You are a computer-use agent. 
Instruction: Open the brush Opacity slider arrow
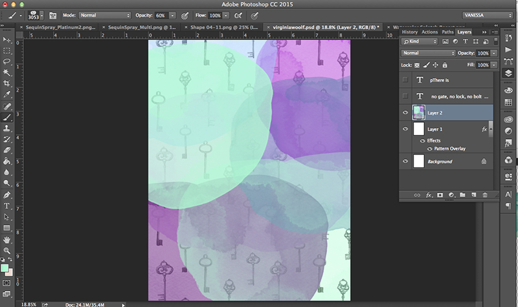point(172,16)
